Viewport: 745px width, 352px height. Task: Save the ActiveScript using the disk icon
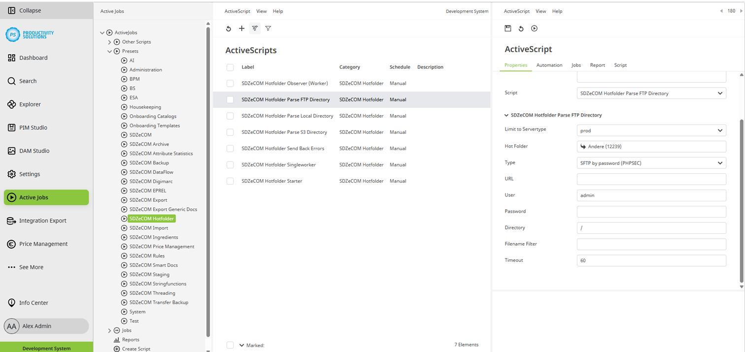pos(508,29)
